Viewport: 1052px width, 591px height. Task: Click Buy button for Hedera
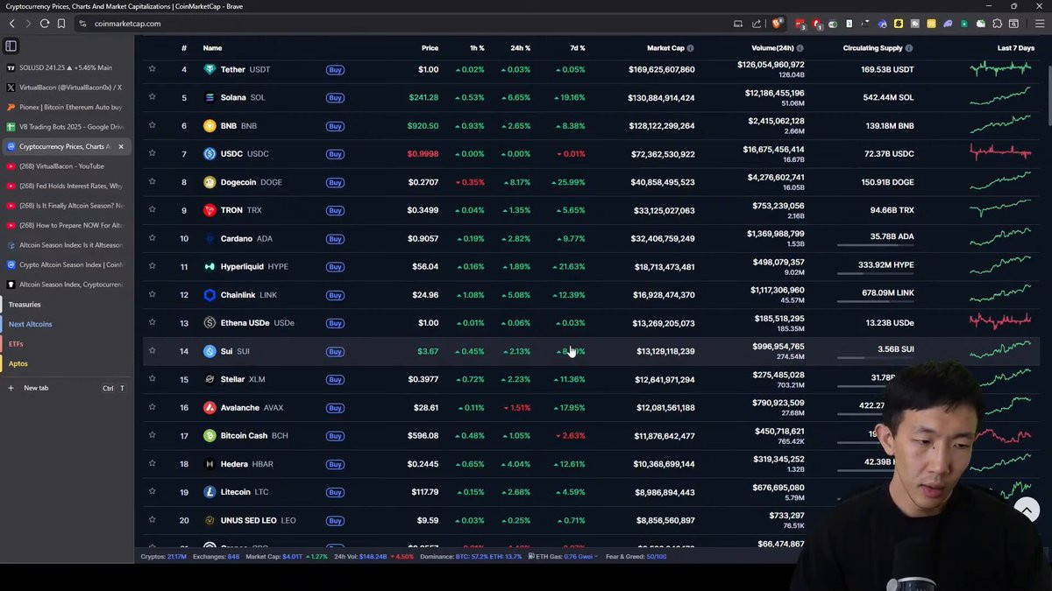pyautogui.click(x=335, y=464)
